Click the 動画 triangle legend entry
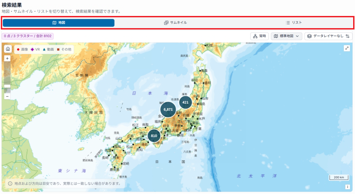Screen dimensions: 355x194 coord(48,50)
